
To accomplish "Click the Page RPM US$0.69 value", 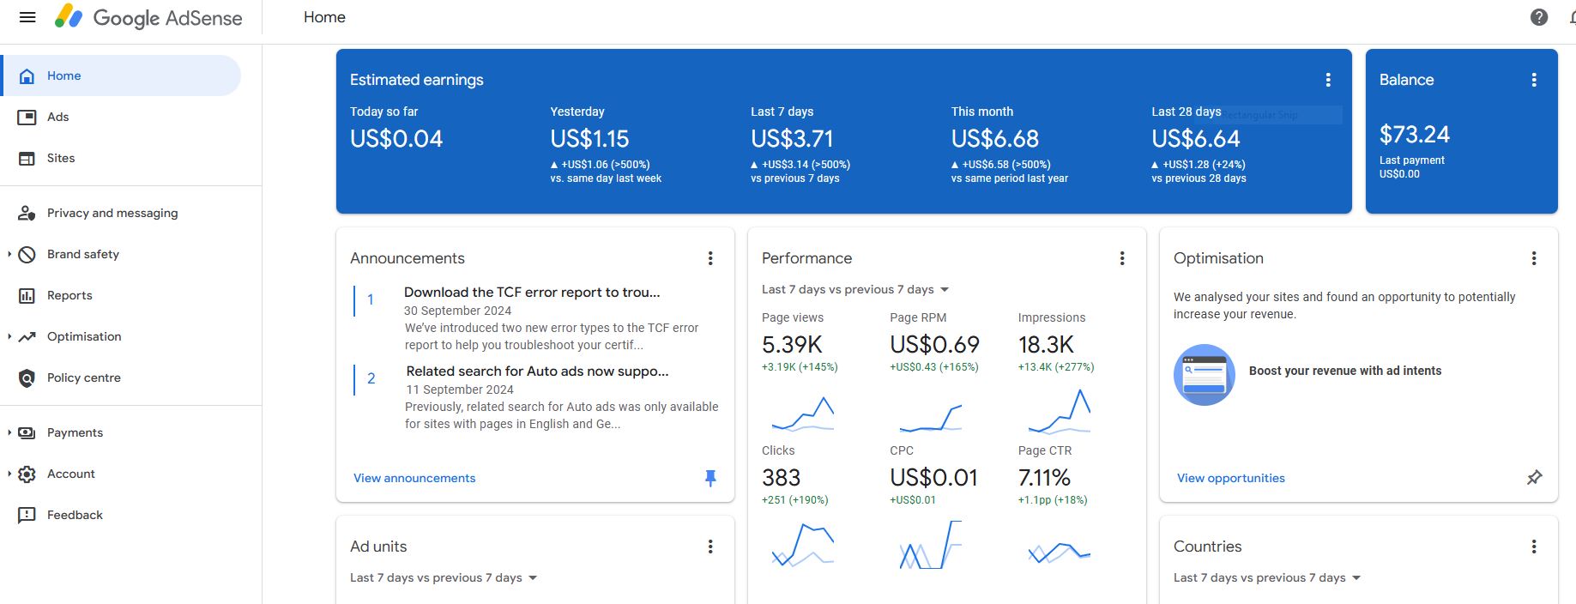I will 934,345.
